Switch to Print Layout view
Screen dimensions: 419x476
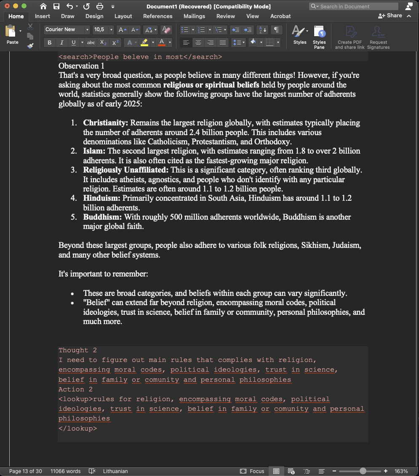tap(276, 471)
